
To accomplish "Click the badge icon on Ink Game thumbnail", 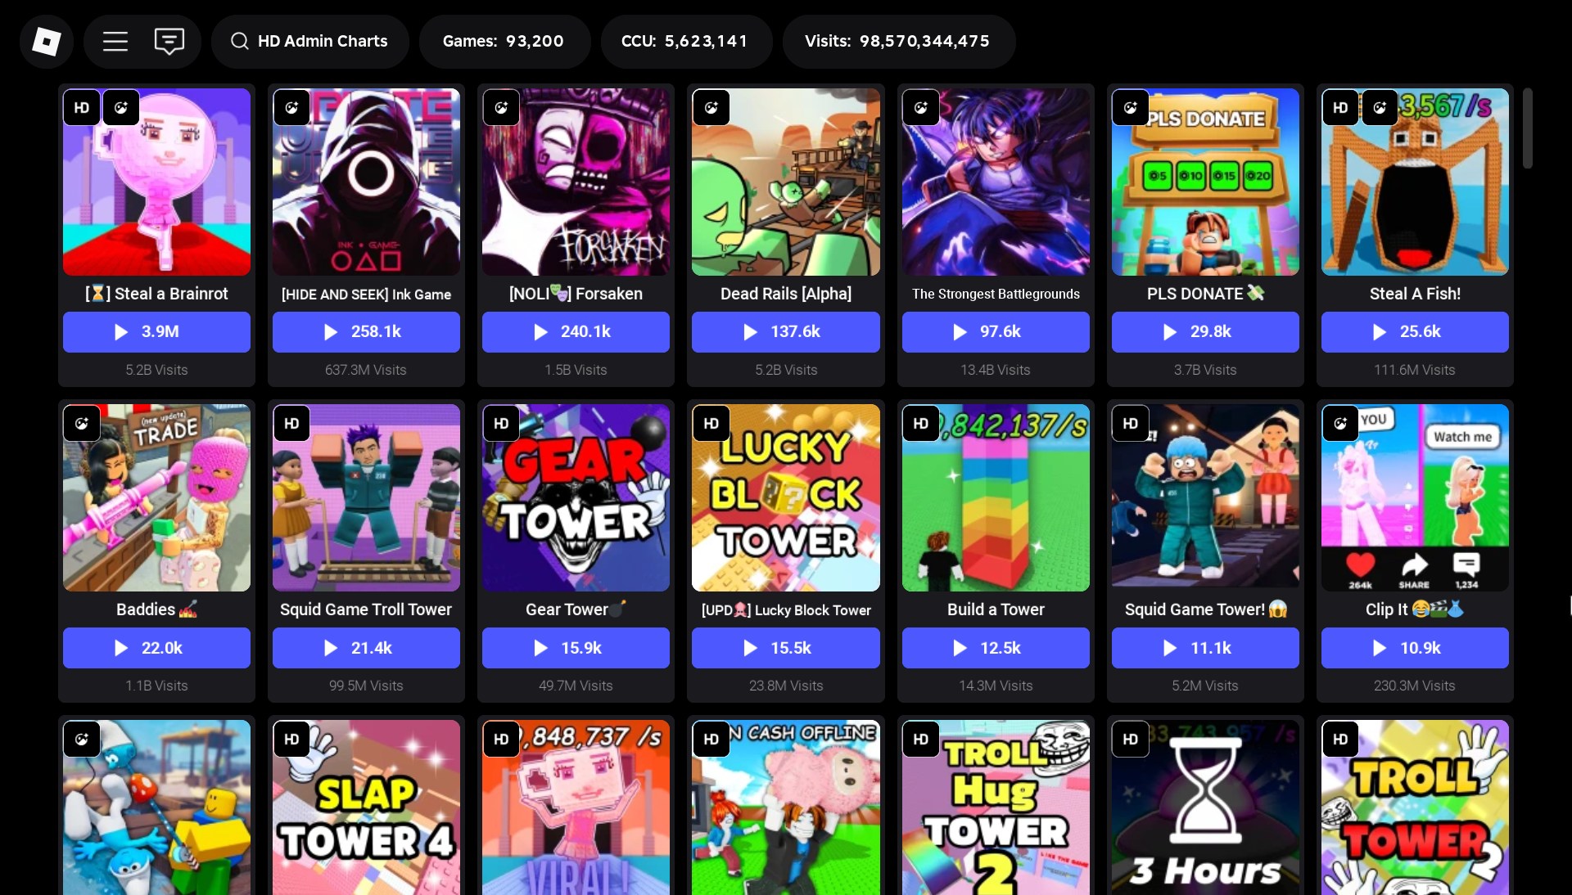I will click(291, 107).
